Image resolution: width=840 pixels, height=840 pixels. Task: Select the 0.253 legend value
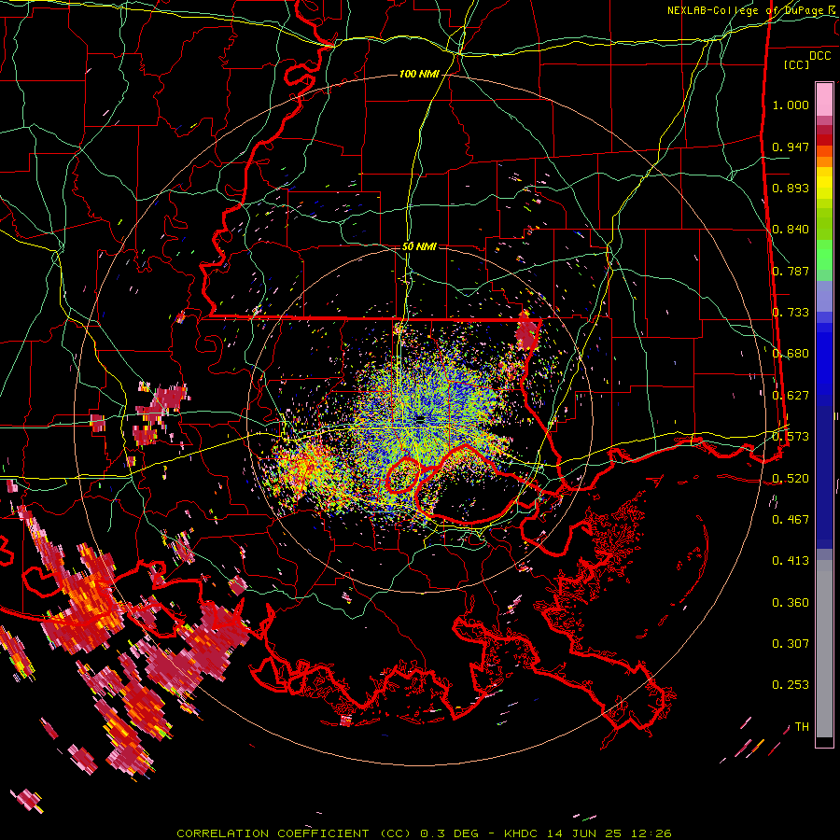(791, 685)
